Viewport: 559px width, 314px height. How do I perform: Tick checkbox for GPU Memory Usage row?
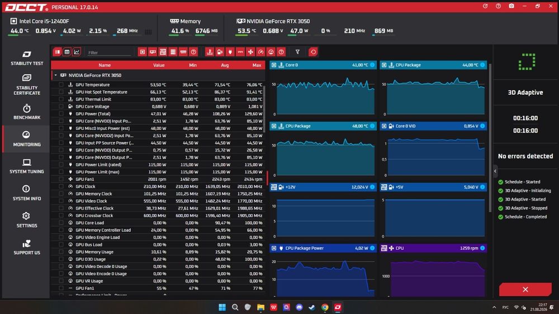[x=61, y=252]
